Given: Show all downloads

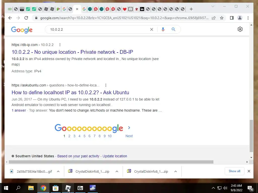Looking at the screenshot, I should [235, 171].
